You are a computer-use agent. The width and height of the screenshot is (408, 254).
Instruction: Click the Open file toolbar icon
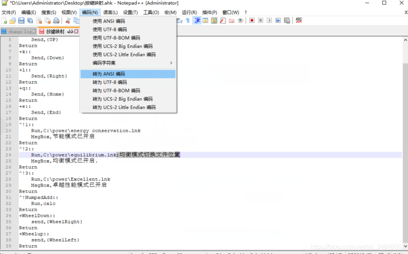12,20
